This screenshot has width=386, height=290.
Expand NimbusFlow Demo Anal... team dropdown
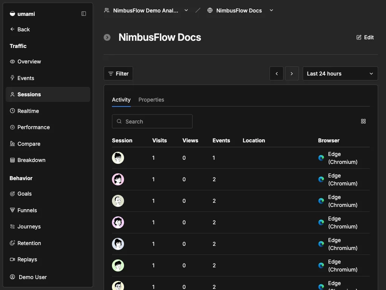(x=186, y=10)
